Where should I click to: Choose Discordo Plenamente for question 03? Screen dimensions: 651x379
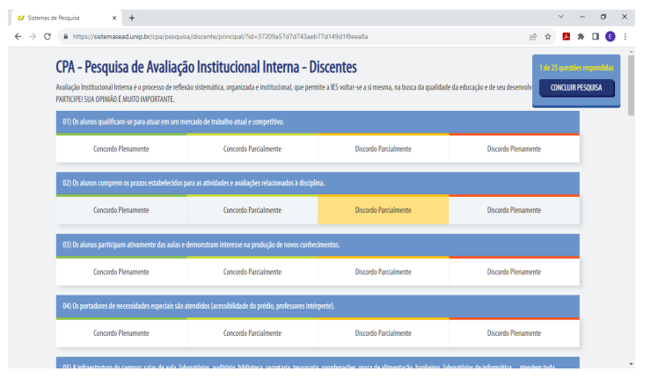coord(514,272)
